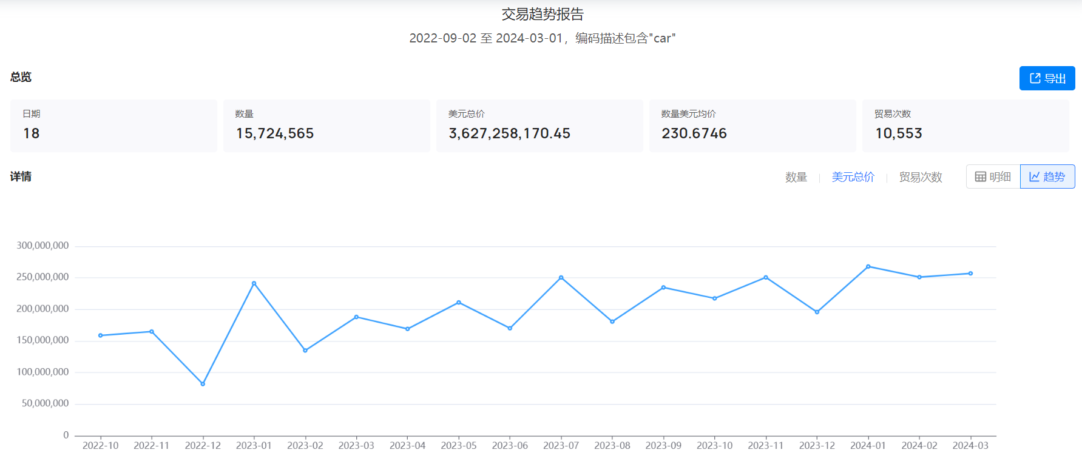Click the 数量 summary card showing 15,724,565
Image resolution: width=1082 pixels, height=464 pixels.
click(x=326, y=126)
